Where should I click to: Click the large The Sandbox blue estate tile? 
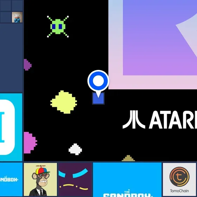(127, 180)
